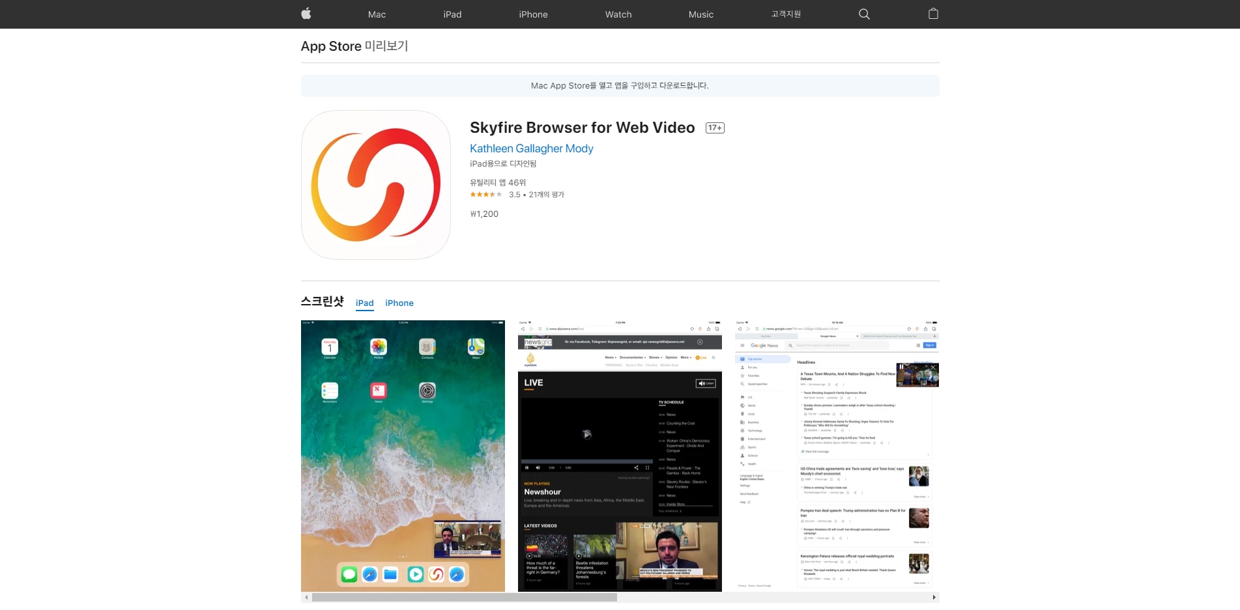Open developer link Kathleen Gallagher Mody

click(x=532, y=148)
